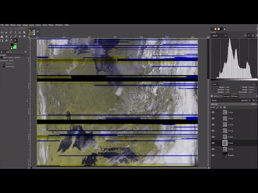This screenshot has height=193, width=258.
Task: Select the Paintbrush tool
Action: 11,36
